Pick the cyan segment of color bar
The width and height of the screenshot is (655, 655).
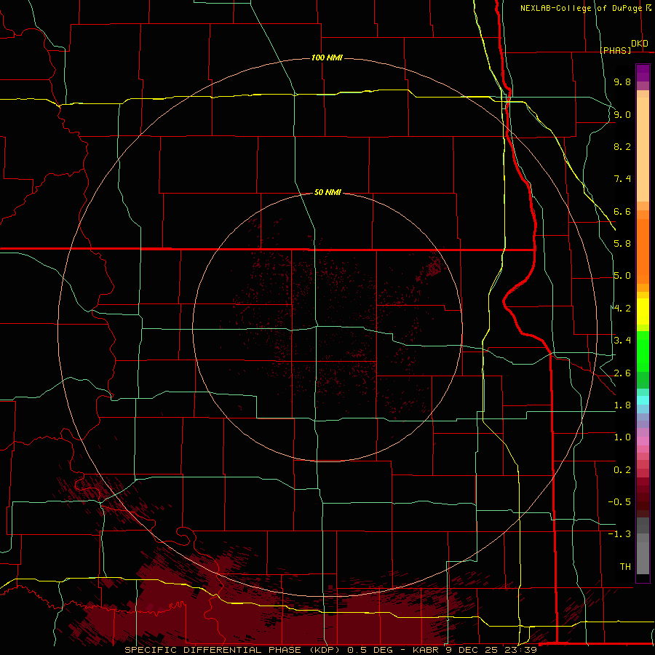[643, 400]
